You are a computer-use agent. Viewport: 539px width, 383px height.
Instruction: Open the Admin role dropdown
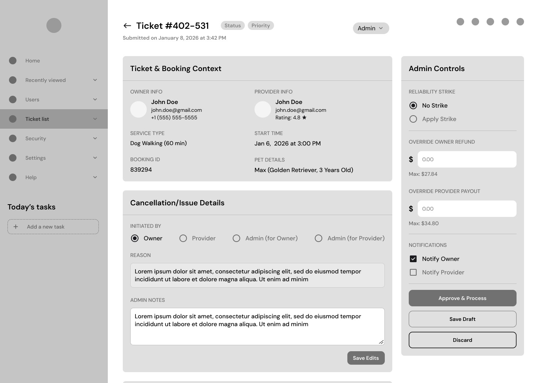[x=371, y=28]
